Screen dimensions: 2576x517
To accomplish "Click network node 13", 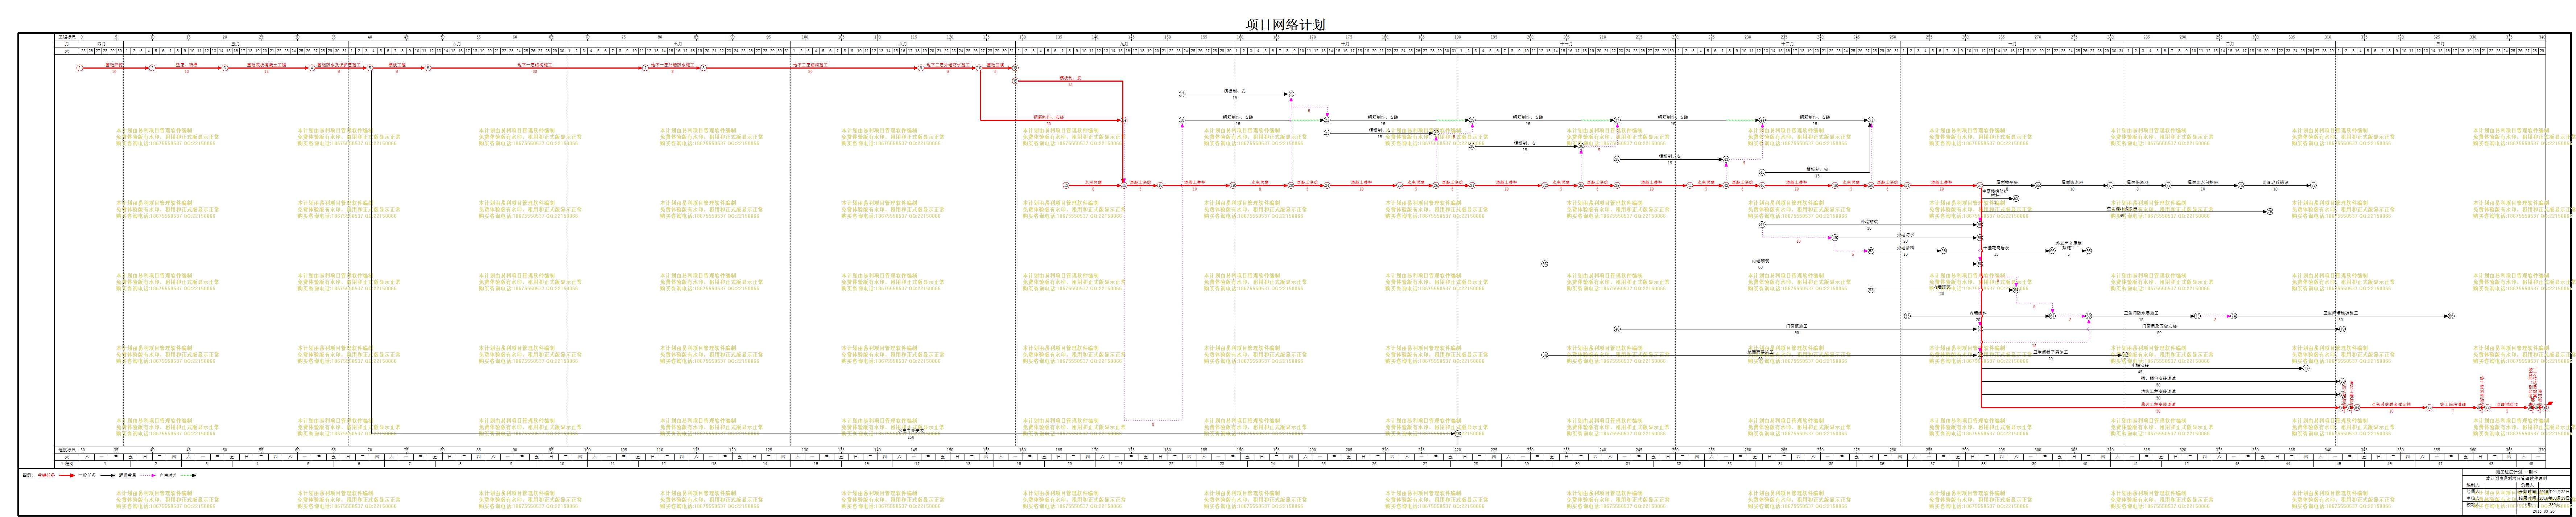I will (1066, 185).
